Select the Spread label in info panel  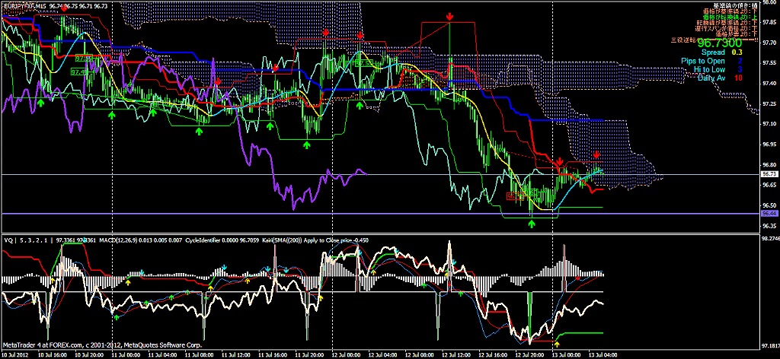coord(712,52)
